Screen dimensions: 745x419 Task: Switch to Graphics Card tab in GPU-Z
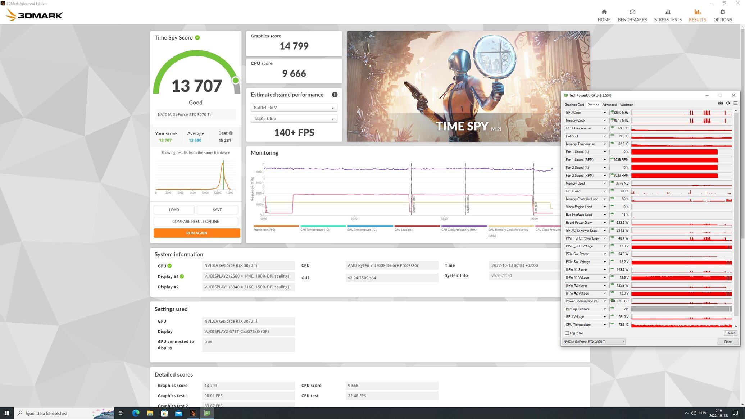click(574, 105)
